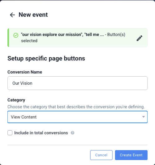Click the blue Create Event button

coord(131,155)
